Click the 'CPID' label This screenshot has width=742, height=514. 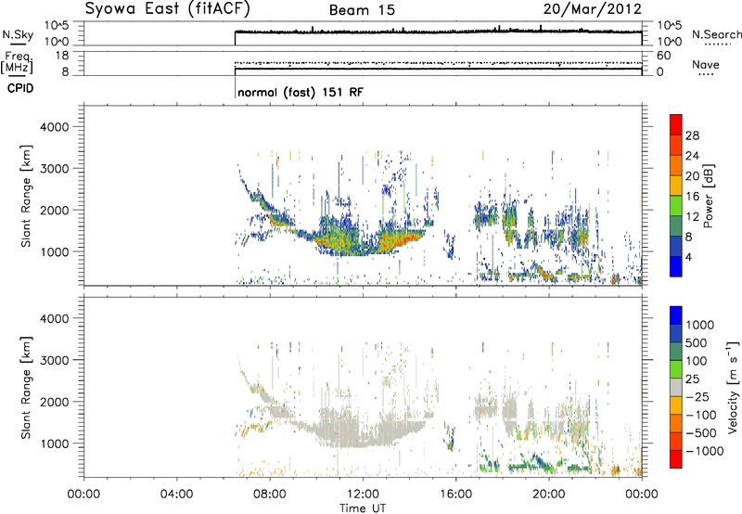coord(20,88)
